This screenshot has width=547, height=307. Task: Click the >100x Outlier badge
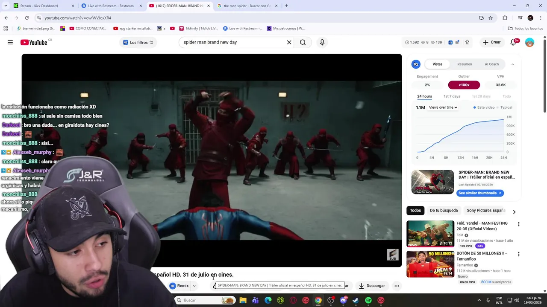coord(464,85)
